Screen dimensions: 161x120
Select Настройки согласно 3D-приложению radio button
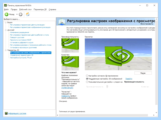[x=87, y=76]
